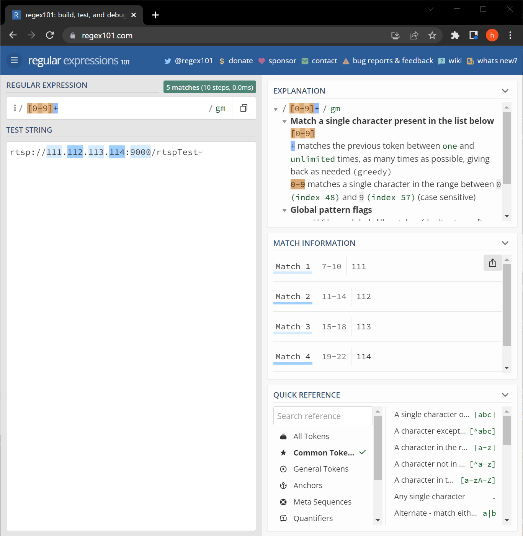Open the regex101 hamburger menu
The height and width of the screenshot is (536, 523).
pos(14,60)
